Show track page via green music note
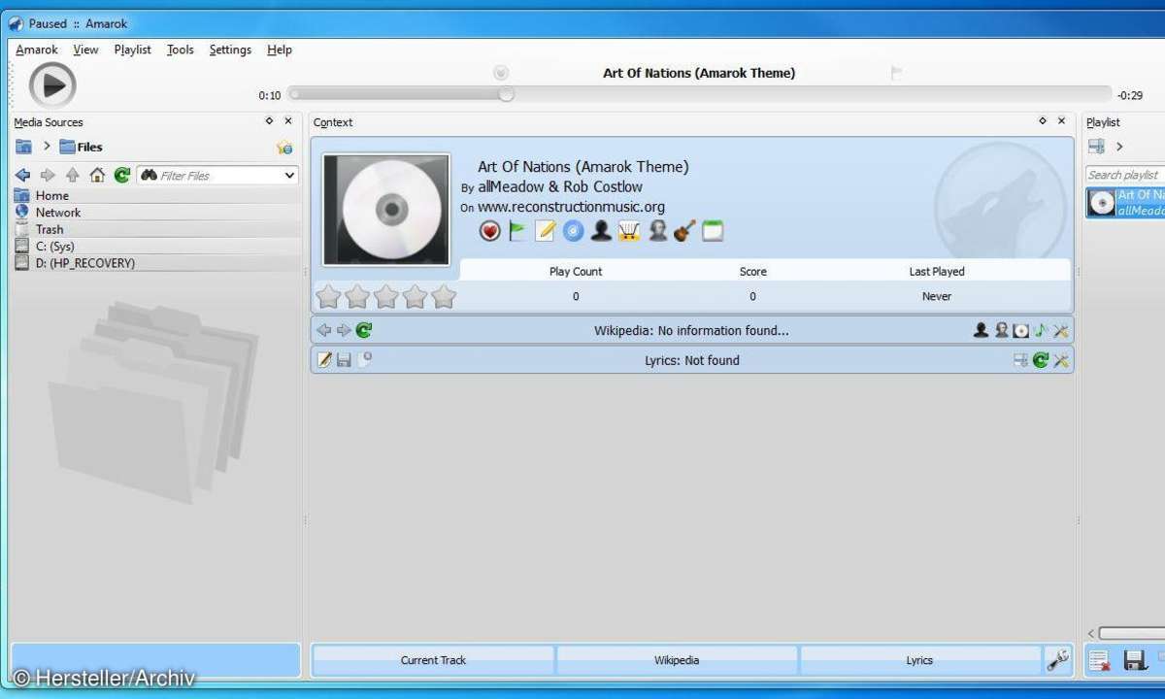1165x699 pixels. (x=1041, y=330)
